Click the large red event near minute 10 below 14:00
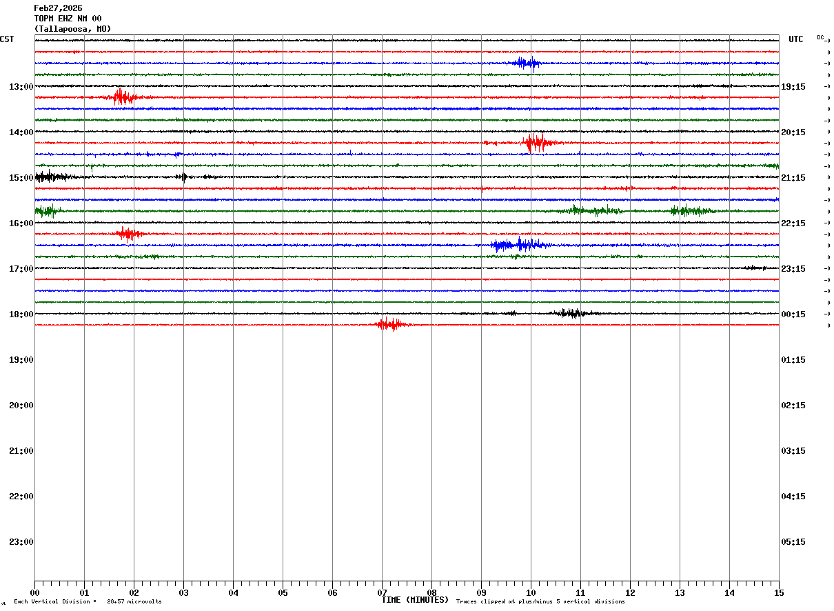834x611 pixels. (537, 143)
